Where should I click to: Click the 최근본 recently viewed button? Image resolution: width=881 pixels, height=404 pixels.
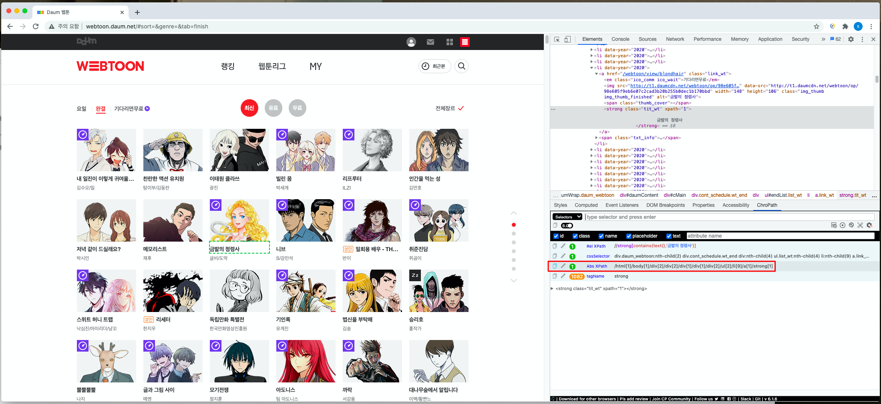[434, 66]
